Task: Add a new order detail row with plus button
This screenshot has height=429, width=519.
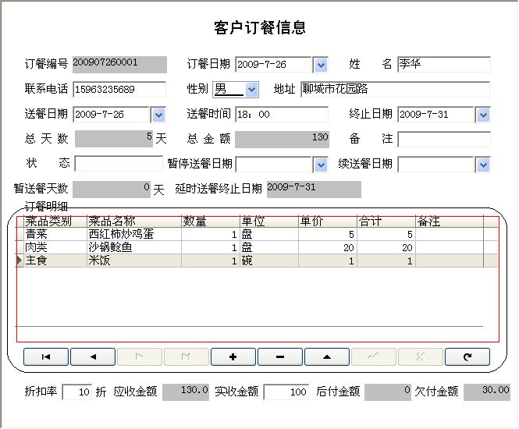Action: coord(233,356)
